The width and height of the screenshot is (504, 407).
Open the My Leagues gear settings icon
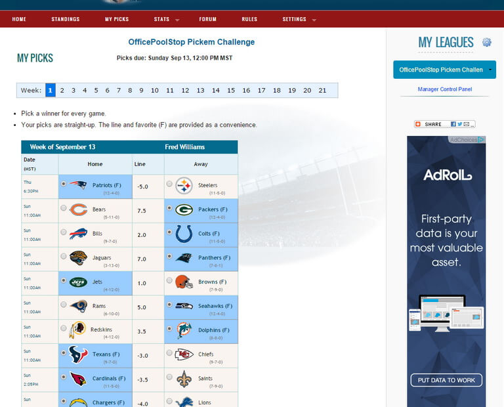[487, 42]
